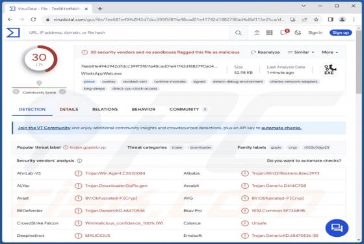
Task: Click the file hash text
Action: pos(149,66)
